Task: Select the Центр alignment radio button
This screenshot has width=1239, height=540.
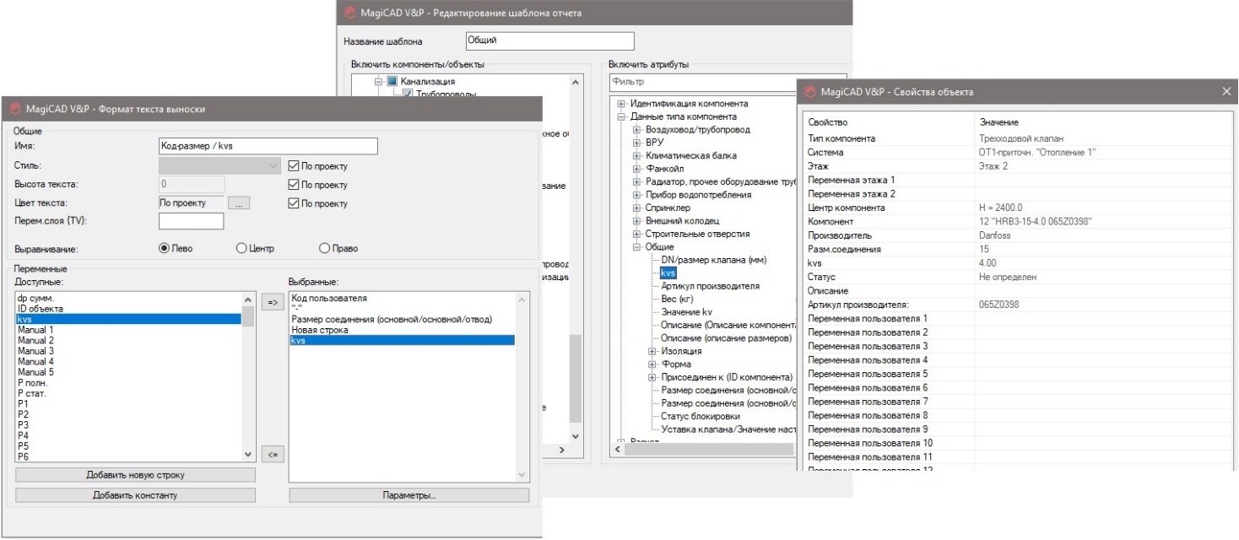Action: pyautogui.click(x=241, y=248)
